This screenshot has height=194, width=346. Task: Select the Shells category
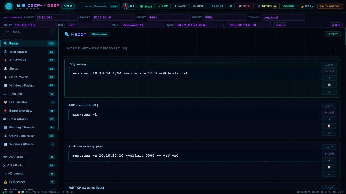pyautogui.click(x=29, y=68)
